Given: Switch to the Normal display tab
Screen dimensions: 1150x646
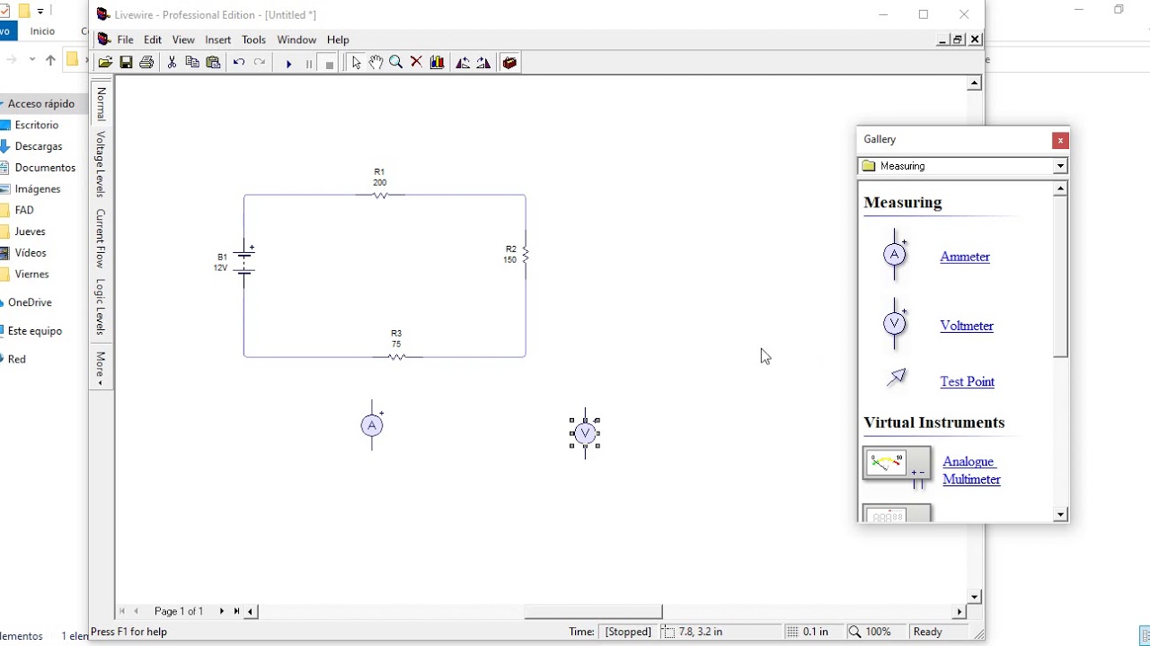Looking at the screenshot, I should (101, 104).
